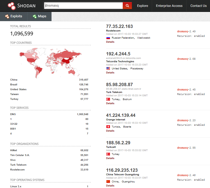Click the Turkey flag for 85.98.208.87
The image size is (210, 188).
(x=108, y=99)
